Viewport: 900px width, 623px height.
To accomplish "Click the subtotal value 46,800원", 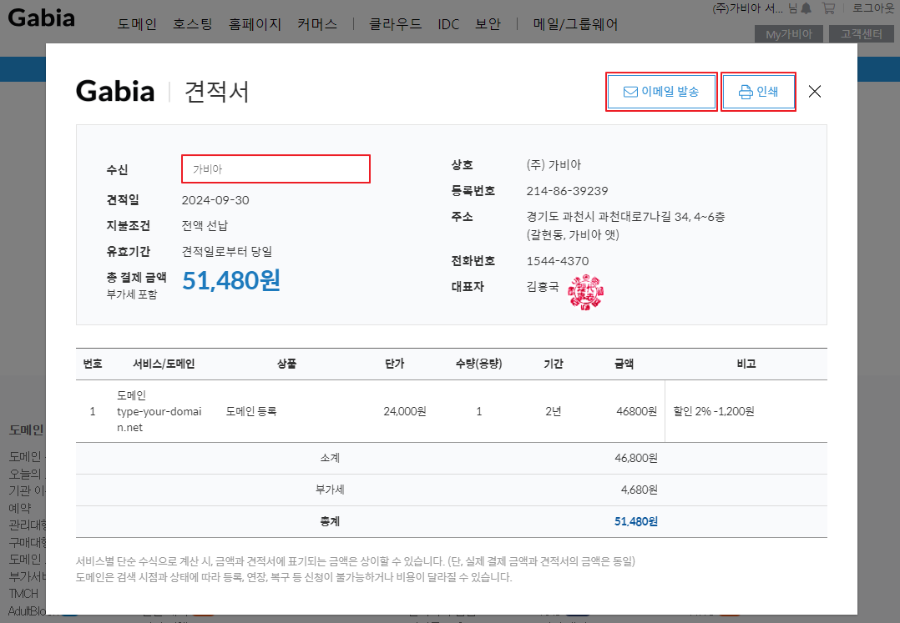I will [x=636, y=458].
